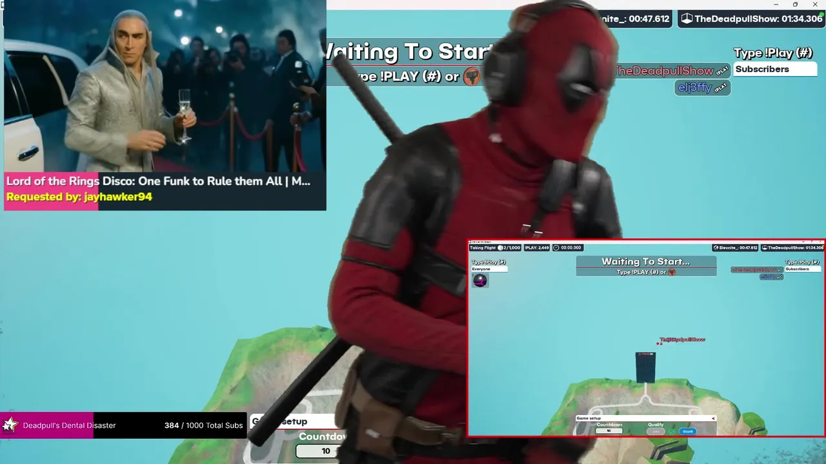Click 'Requested by: jayhawker94' text
The height and width of the screenshot is (464, 826).
click(79, 197)
